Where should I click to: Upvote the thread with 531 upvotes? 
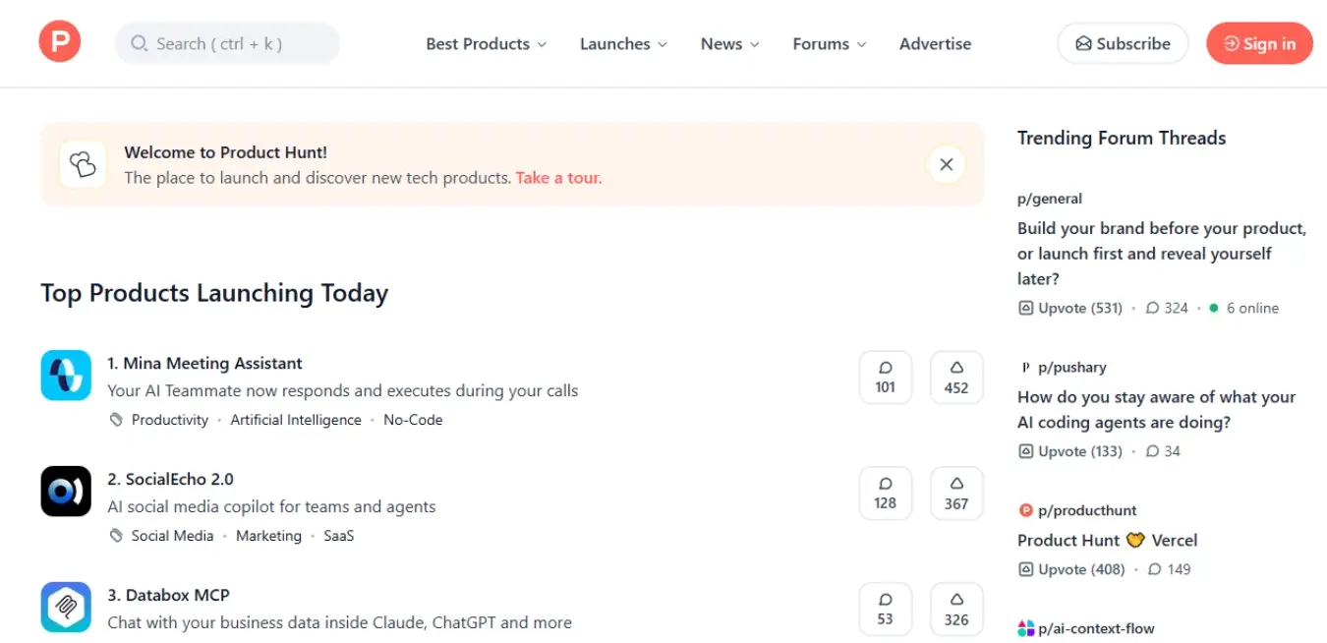point(1069,308)
